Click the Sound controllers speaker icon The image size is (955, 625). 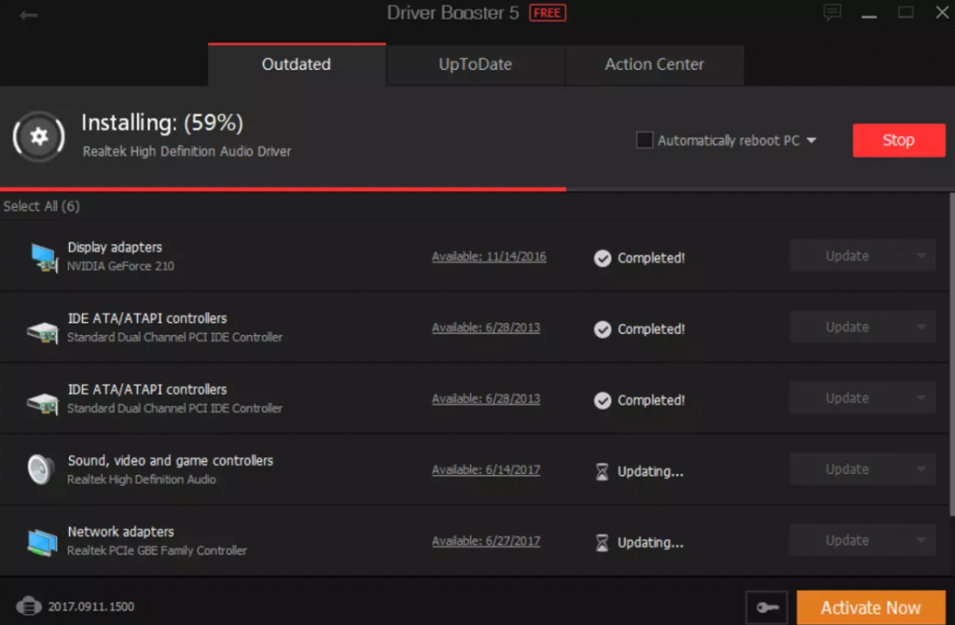click(x=39, y=466)
